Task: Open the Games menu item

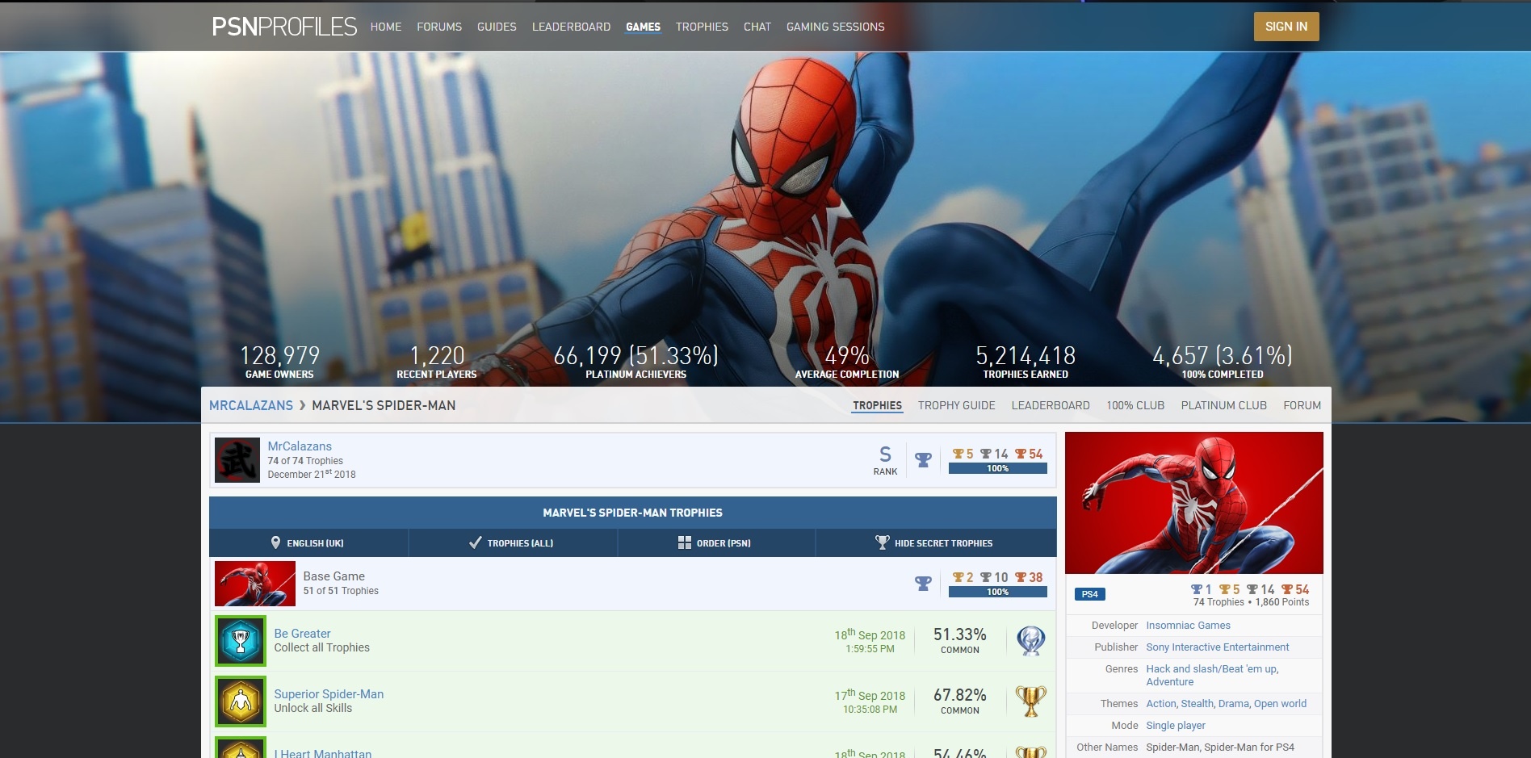Action: tap(643, 27)
